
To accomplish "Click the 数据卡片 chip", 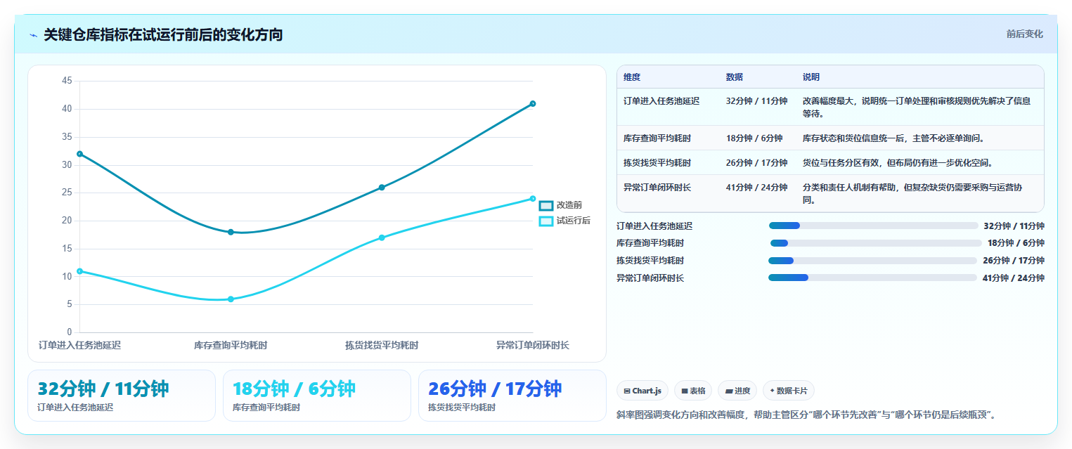I will pyautogui.click(x=789, y=391).
